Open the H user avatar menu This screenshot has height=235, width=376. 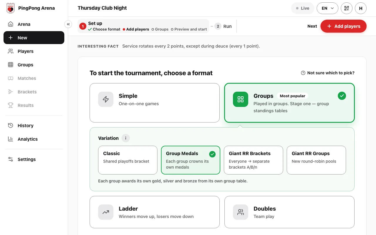pyautogui.click(x=361, y=8)
